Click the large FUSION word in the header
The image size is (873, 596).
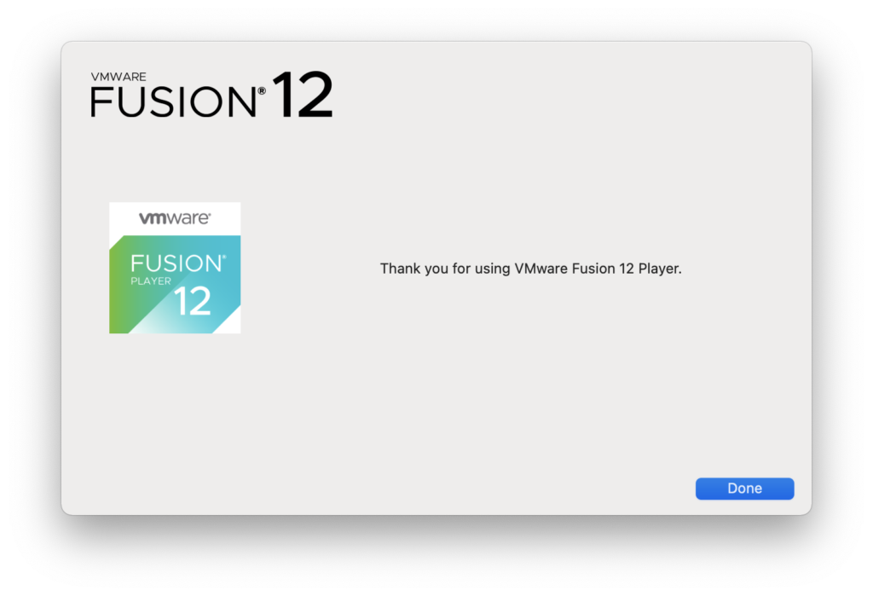tap(173, 101)
